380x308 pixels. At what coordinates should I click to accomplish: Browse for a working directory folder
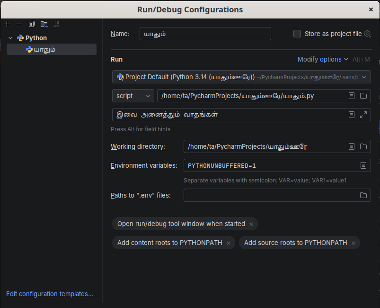click(x=363, y=146)
